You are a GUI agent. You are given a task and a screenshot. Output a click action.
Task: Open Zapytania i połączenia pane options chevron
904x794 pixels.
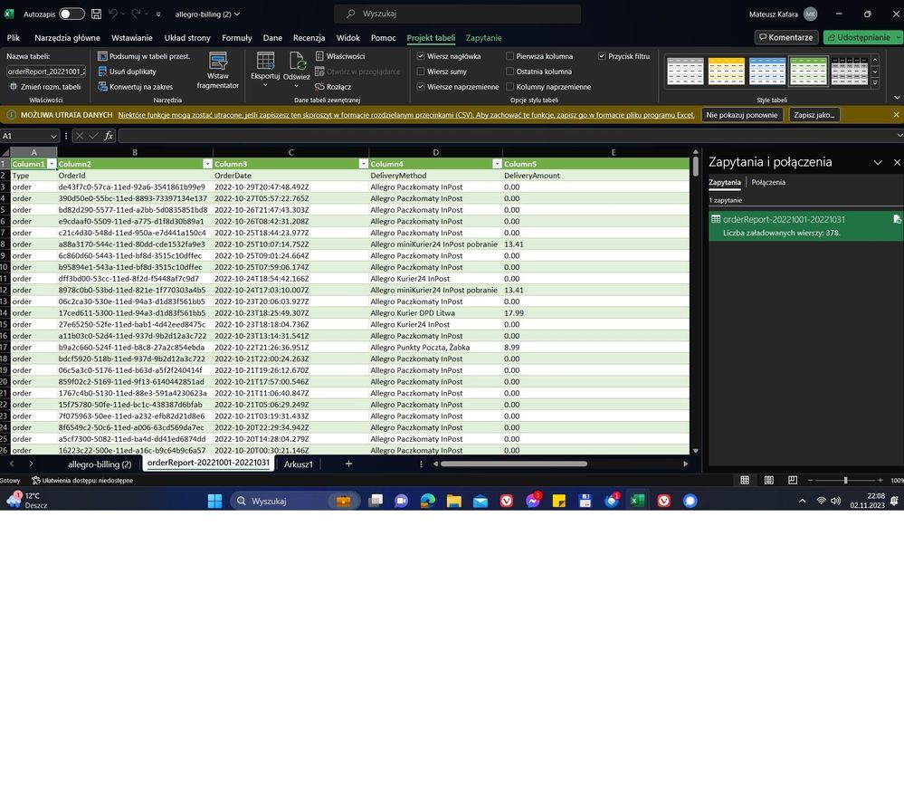pos(878,163)
